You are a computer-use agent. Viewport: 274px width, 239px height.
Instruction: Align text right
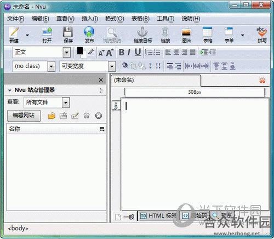(185, 52)
